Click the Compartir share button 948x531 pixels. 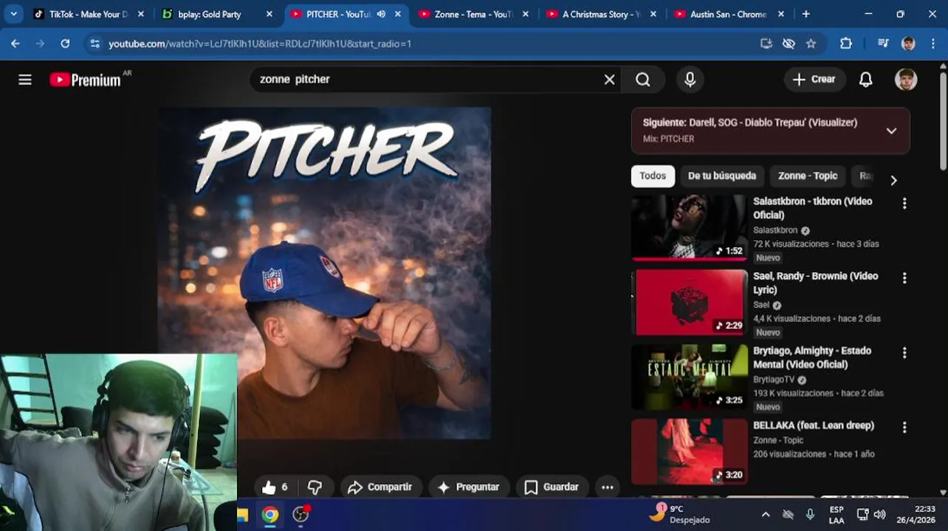[380, 487]
